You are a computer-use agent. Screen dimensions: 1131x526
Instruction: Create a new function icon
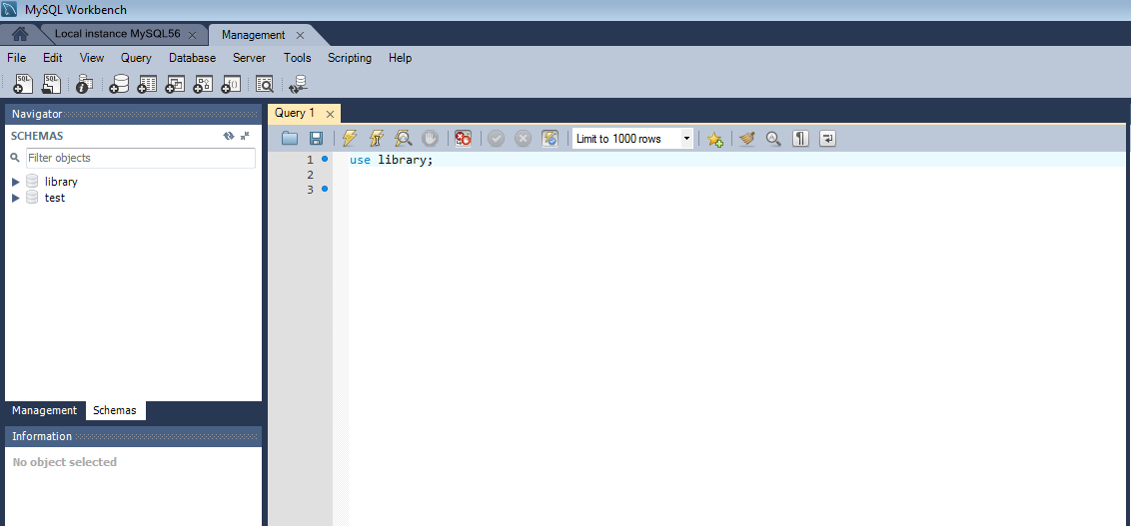[231, 84]
